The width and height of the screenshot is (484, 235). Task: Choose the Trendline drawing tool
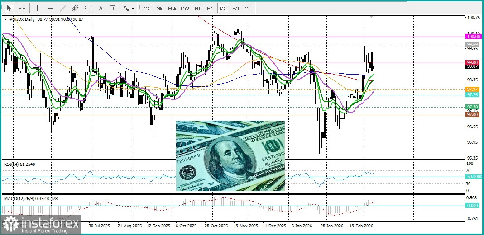[62, 8]
